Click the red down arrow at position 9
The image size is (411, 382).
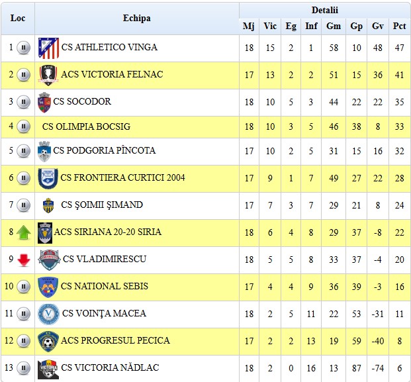pyautogui.click(x=24, y=260)
